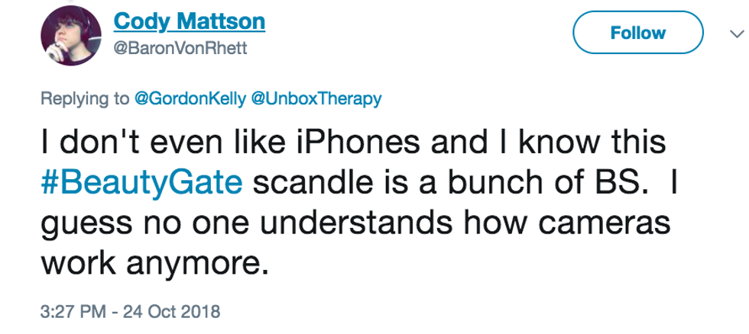Open the Cody Mattson profile name link

pyautogui.click(x=190, y=21)
